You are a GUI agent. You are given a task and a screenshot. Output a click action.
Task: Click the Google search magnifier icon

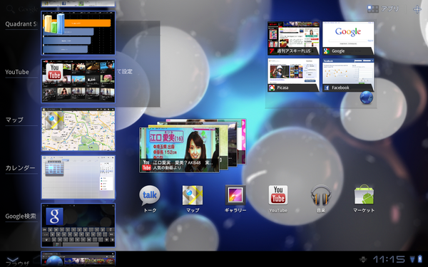pos(10,9)
